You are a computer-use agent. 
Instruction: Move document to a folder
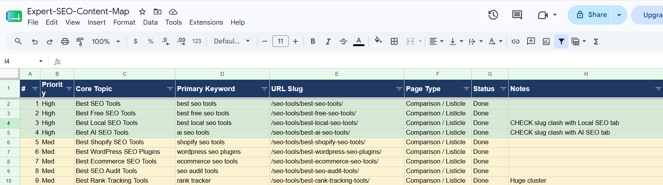tap(157, 12)
